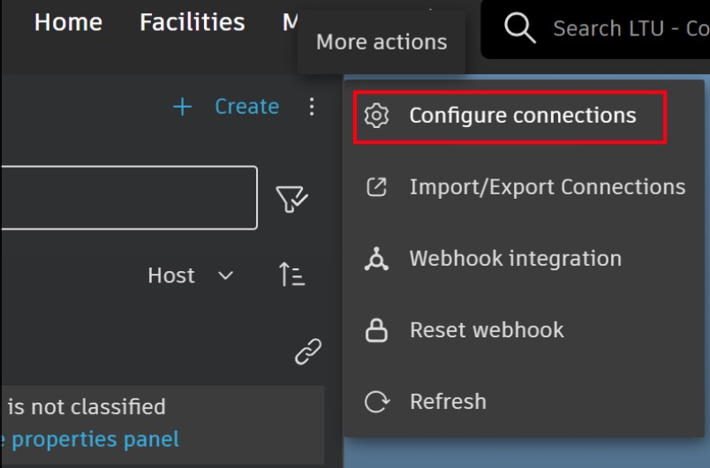Click the search magnifier icon
Screen dimensions: 710x468
click(520, 28)
